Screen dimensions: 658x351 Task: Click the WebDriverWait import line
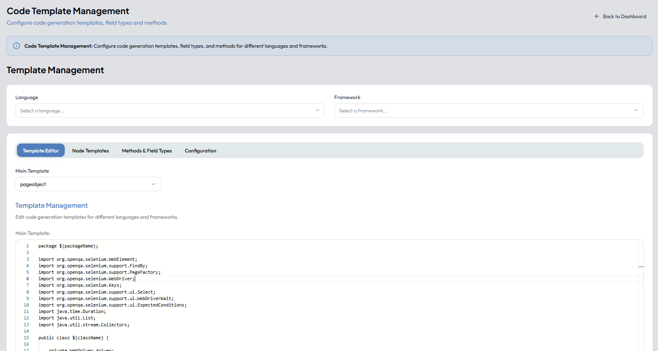tap(106, 298)
